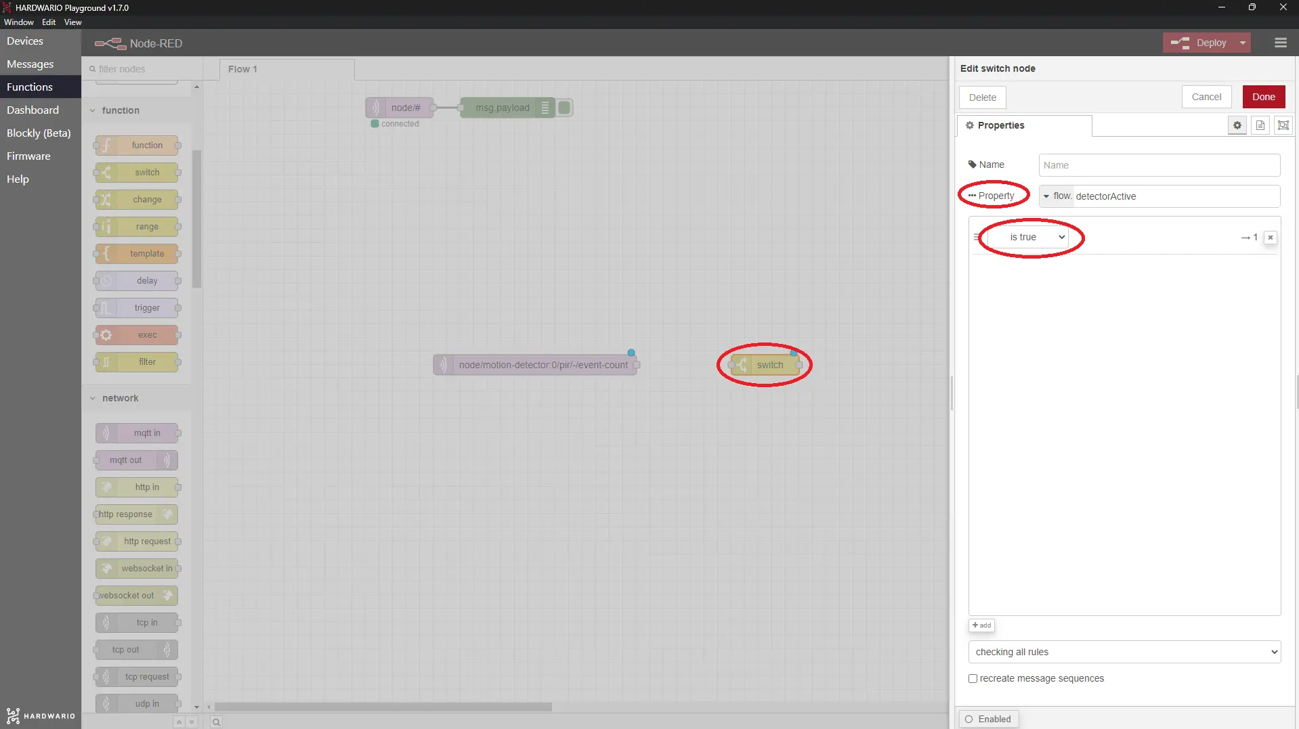Click the detectorActive property field
Image resolution: width=1299 pixels, height=729 pixels.
[1176, 196]
